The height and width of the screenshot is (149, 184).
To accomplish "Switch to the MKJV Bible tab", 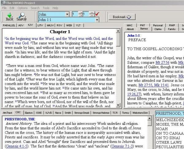I will pos(50,25).
